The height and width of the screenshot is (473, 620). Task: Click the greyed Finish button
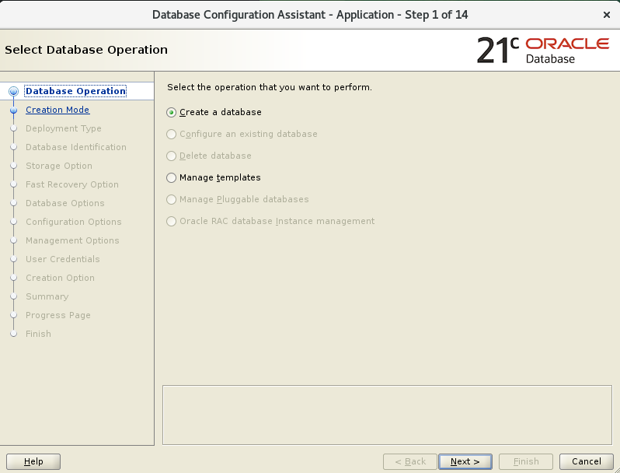point(526,461)
